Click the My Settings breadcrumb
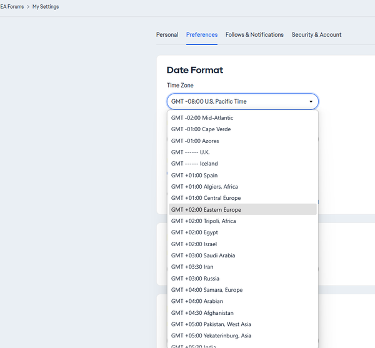The image size is (375, 348). pos(46,7)
